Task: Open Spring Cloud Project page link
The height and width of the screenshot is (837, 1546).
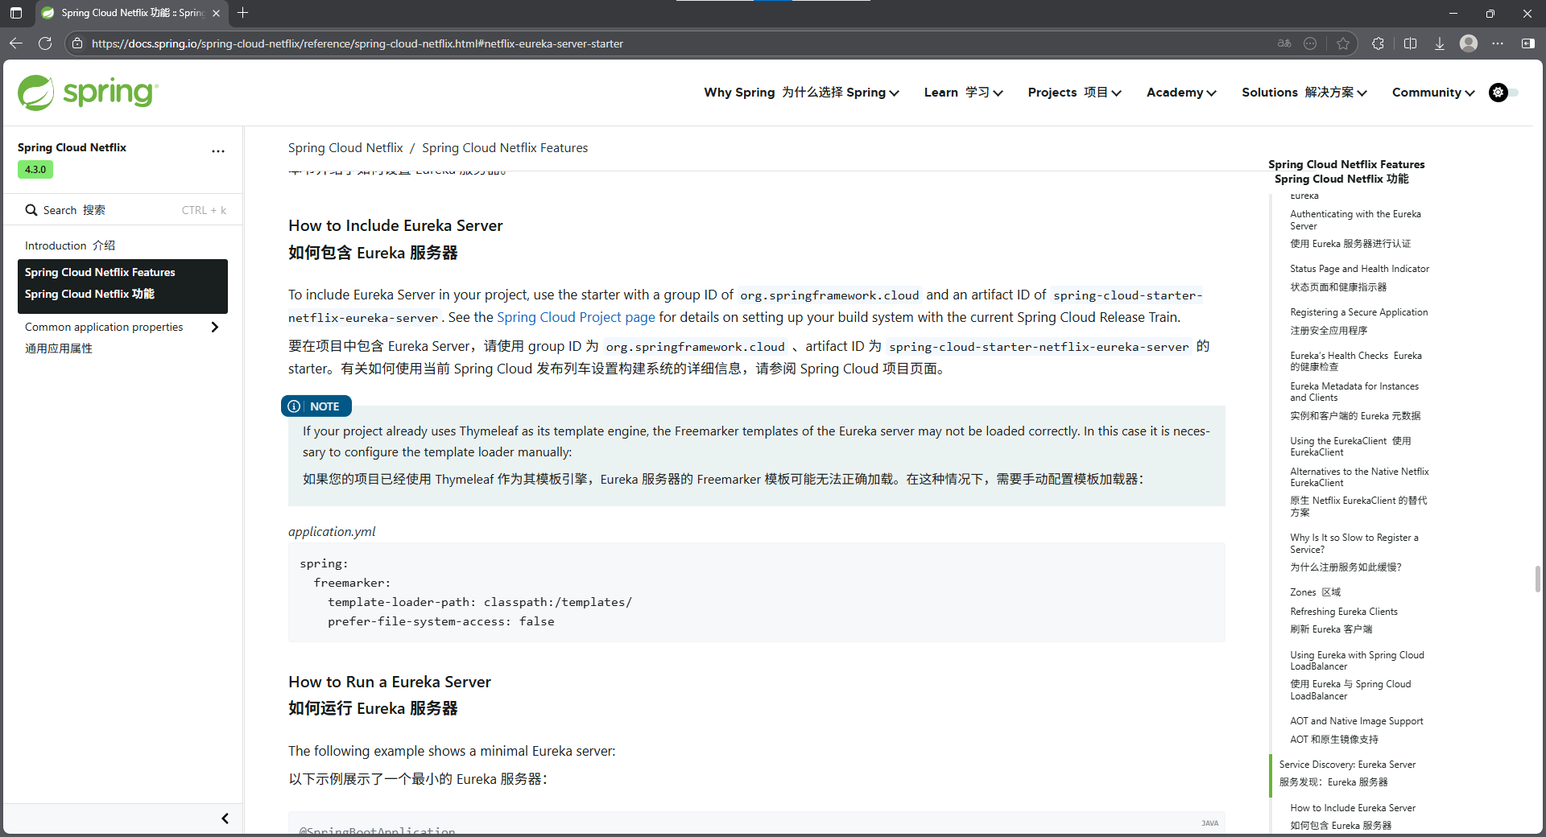Action: pyautogui.click(x=576, y=317)
